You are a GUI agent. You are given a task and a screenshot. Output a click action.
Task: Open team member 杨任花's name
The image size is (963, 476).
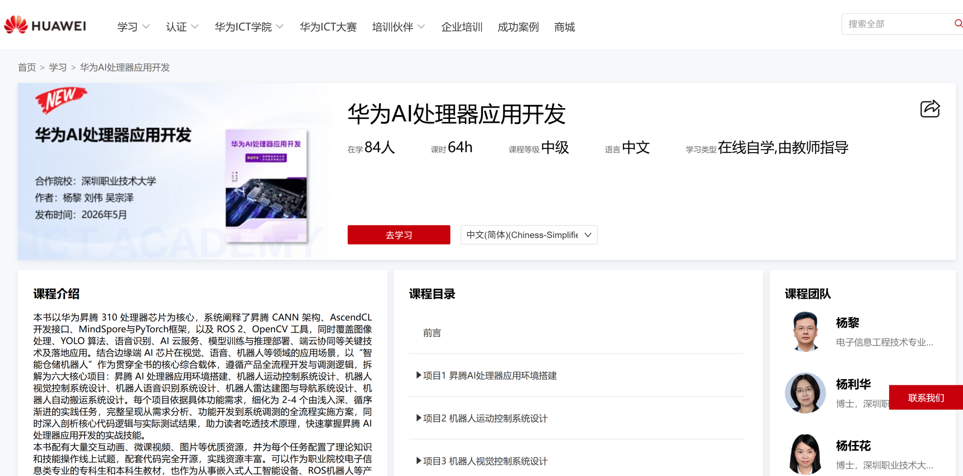click(853, 446)
